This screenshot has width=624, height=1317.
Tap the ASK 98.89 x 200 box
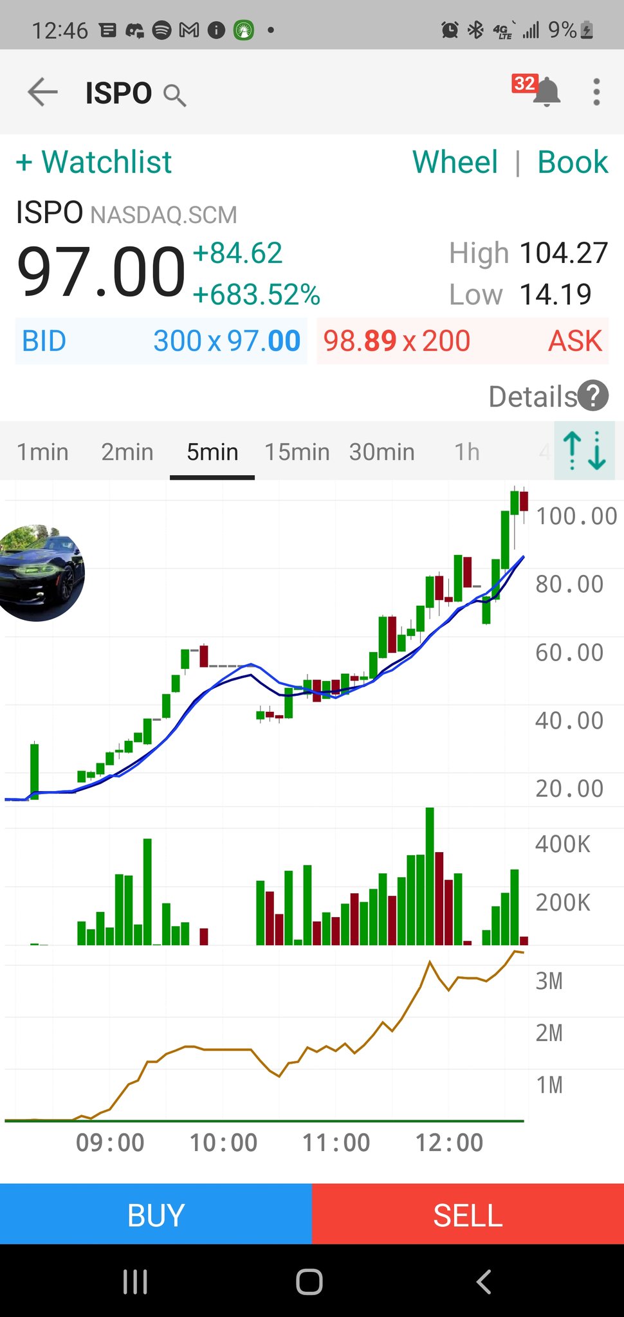(x=463, y=341)
